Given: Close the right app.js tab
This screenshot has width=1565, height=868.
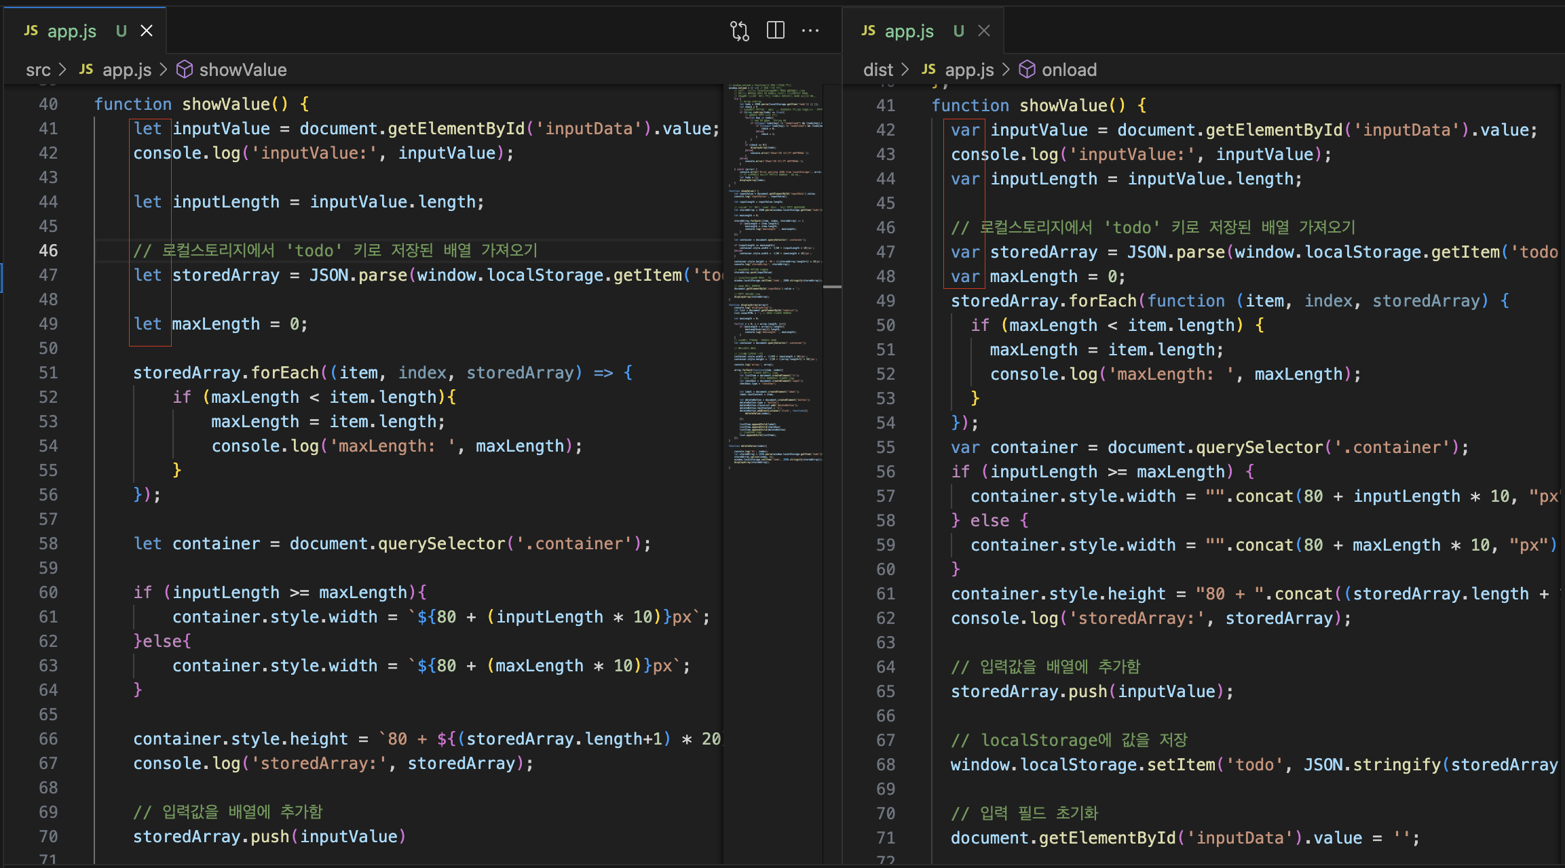Looking at the screenshot, I should tap(984, 31).
